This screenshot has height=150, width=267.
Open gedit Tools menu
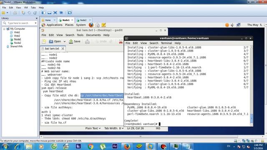[x=80, y=35]
